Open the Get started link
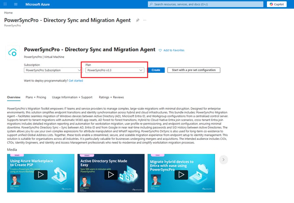This screenshot has height=203, width=294. (x=76, y=81)
